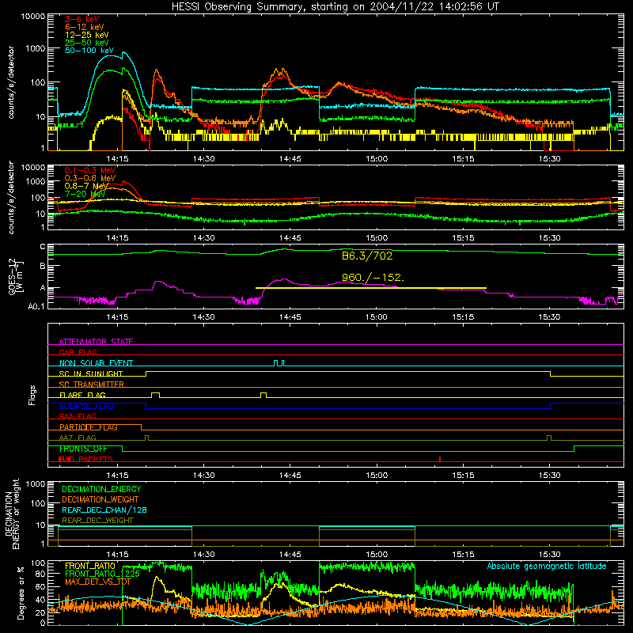Click the FLARE_FLAG label

tap(82, 395)
